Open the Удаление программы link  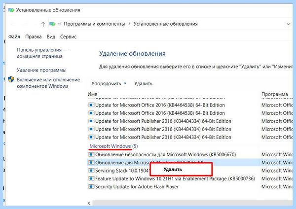point(41,70)
